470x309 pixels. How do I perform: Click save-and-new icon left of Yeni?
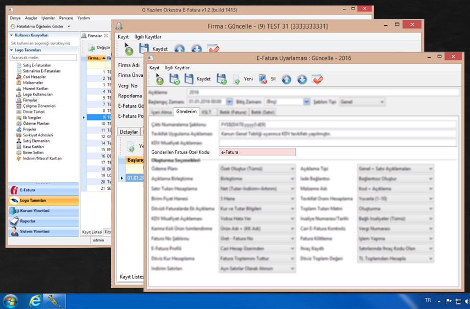tap(222, 79)
